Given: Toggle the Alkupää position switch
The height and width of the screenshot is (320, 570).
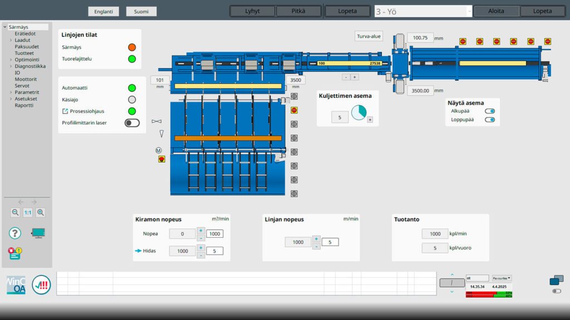Looking at the screenshot, I should (490, 111).
